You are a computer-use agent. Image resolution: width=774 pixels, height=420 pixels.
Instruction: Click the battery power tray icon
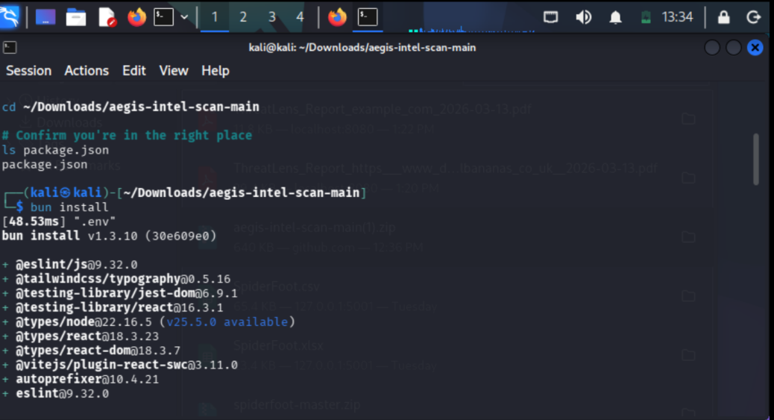[646, 17]
